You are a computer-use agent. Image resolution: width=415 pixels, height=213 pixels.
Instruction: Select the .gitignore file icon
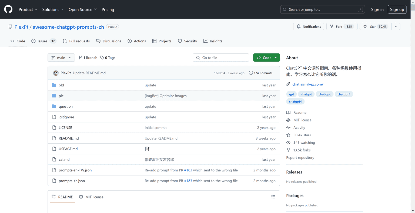coord(54,117)
